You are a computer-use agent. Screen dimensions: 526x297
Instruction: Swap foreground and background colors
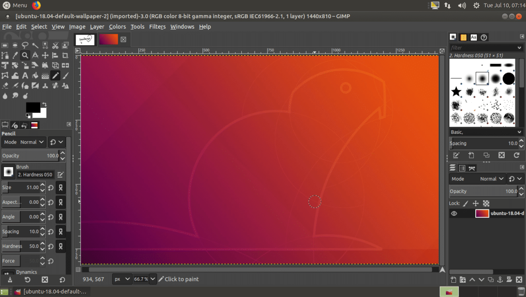(44, 105)
